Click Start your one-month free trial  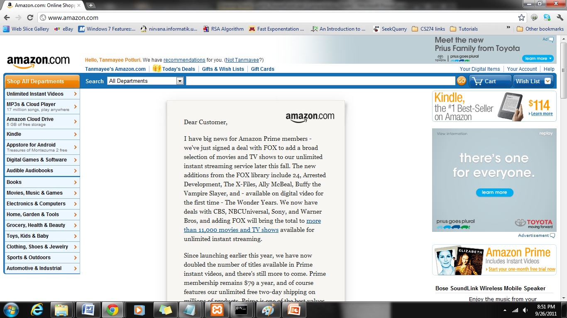(x=522, y=269)
